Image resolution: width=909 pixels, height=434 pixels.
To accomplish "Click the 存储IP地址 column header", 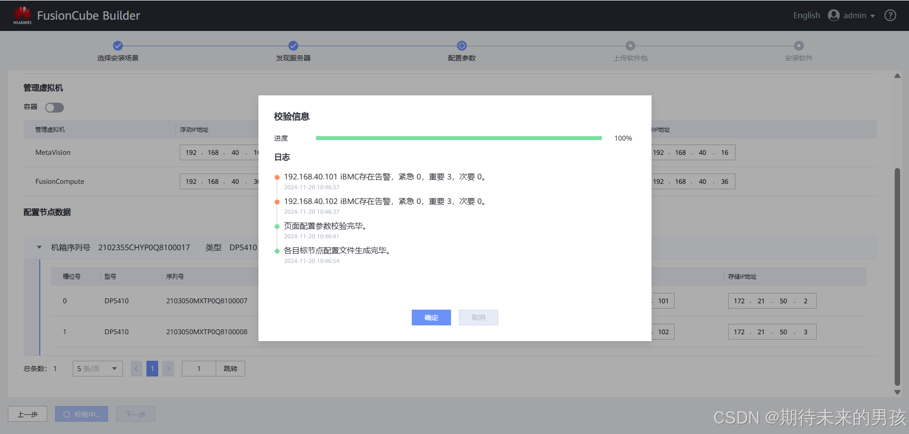I will coord(742,277).
